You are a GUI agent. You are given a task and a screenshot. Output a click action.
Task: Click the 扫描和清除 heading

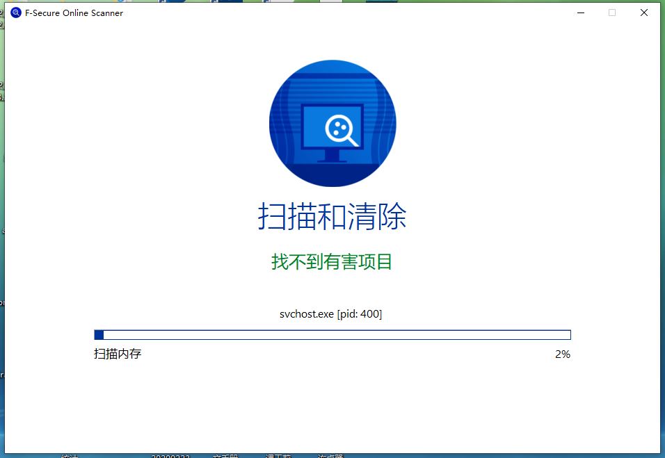[332, 216]
